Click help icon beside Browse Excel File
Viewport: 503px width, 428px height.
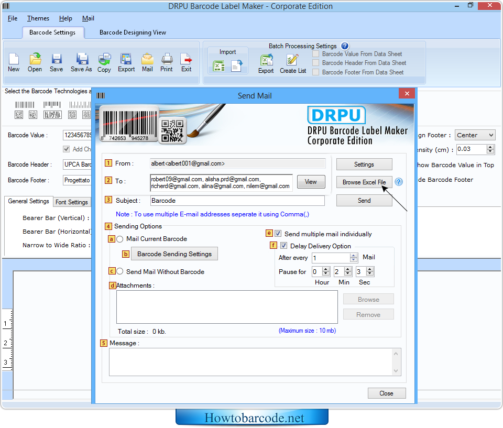399,182
